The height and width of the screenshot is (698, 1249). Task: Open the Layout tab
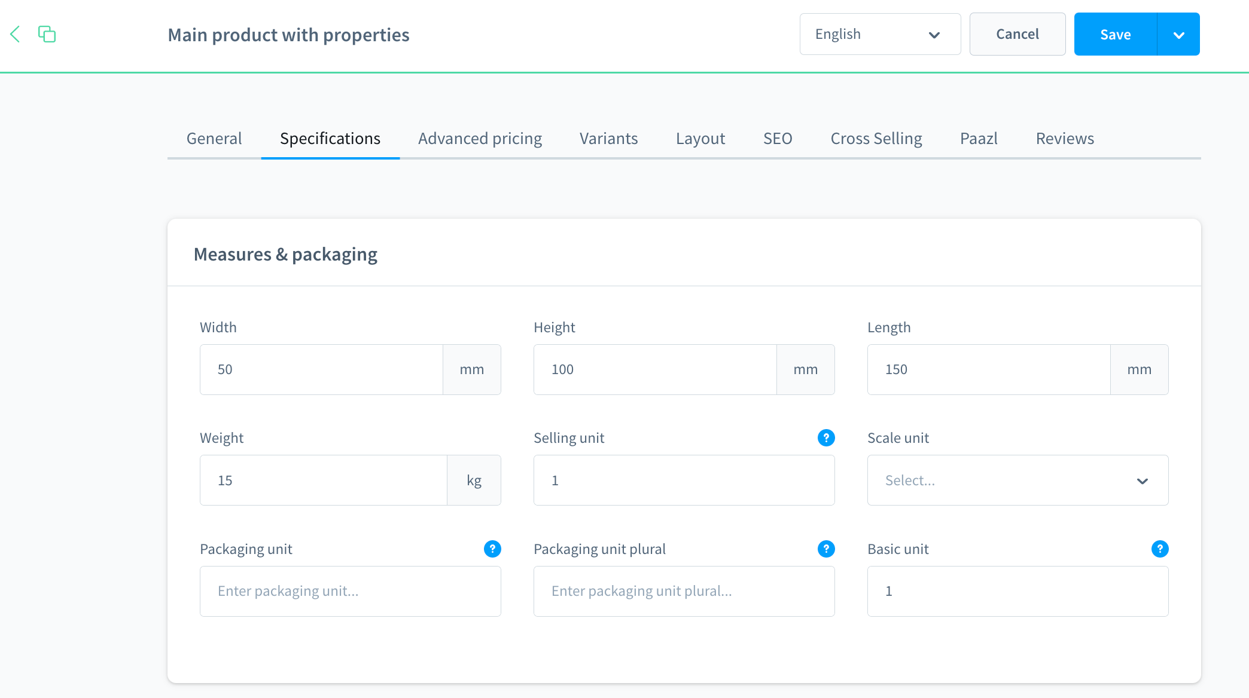click(700, 139)
